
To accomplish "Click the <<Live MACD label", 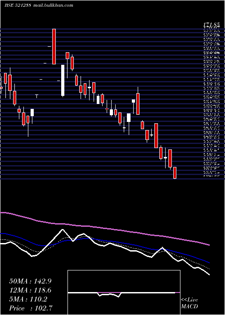I will 189,303.
